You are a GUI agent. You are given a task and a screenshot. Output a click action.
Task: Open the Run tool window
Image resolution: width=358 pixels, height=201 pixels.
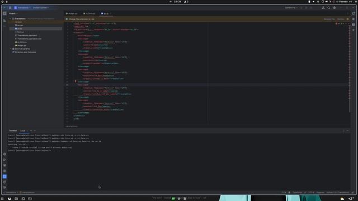click(x=4, y=160)
